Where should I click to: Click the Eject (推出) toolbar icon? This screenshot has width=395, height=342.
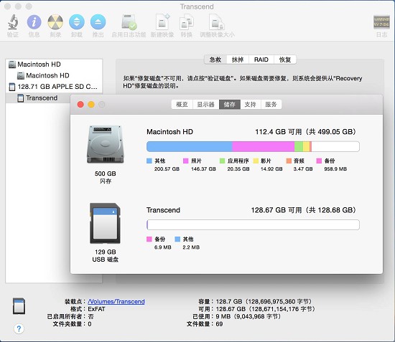pyautogui.click(x=98, y=22)
